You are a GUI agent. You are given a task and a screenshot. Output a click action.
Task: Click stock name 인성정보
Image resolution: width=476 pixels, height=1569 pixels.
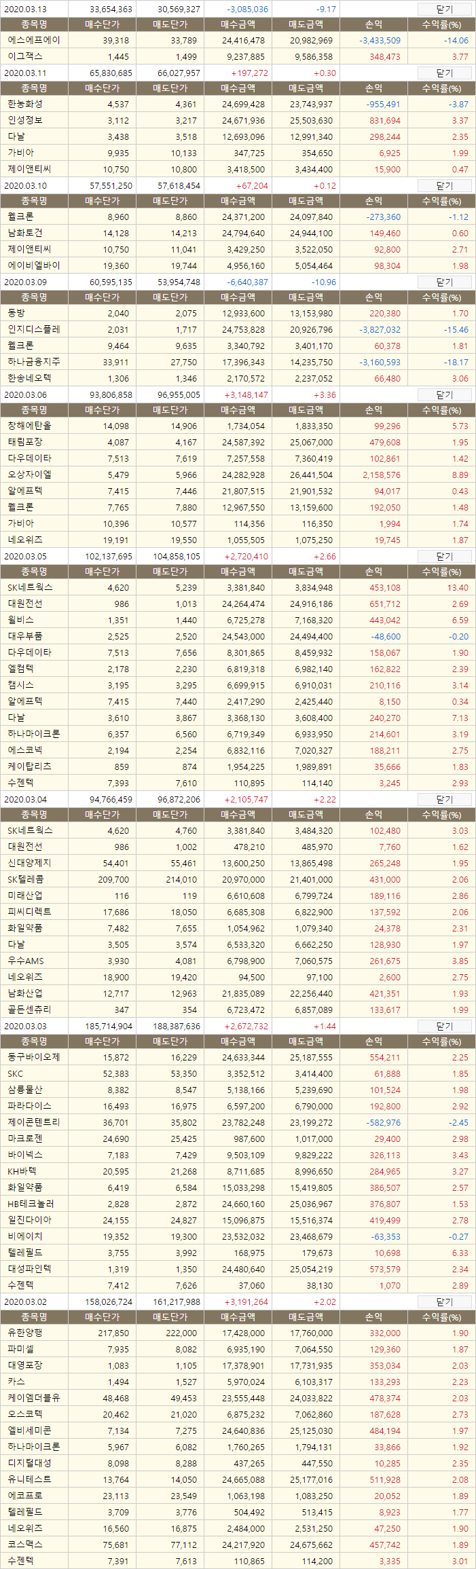click(25, 120)
